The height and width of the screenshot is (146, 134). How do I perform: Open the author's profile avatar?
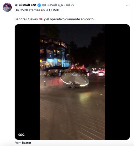[x=7, y=7]
